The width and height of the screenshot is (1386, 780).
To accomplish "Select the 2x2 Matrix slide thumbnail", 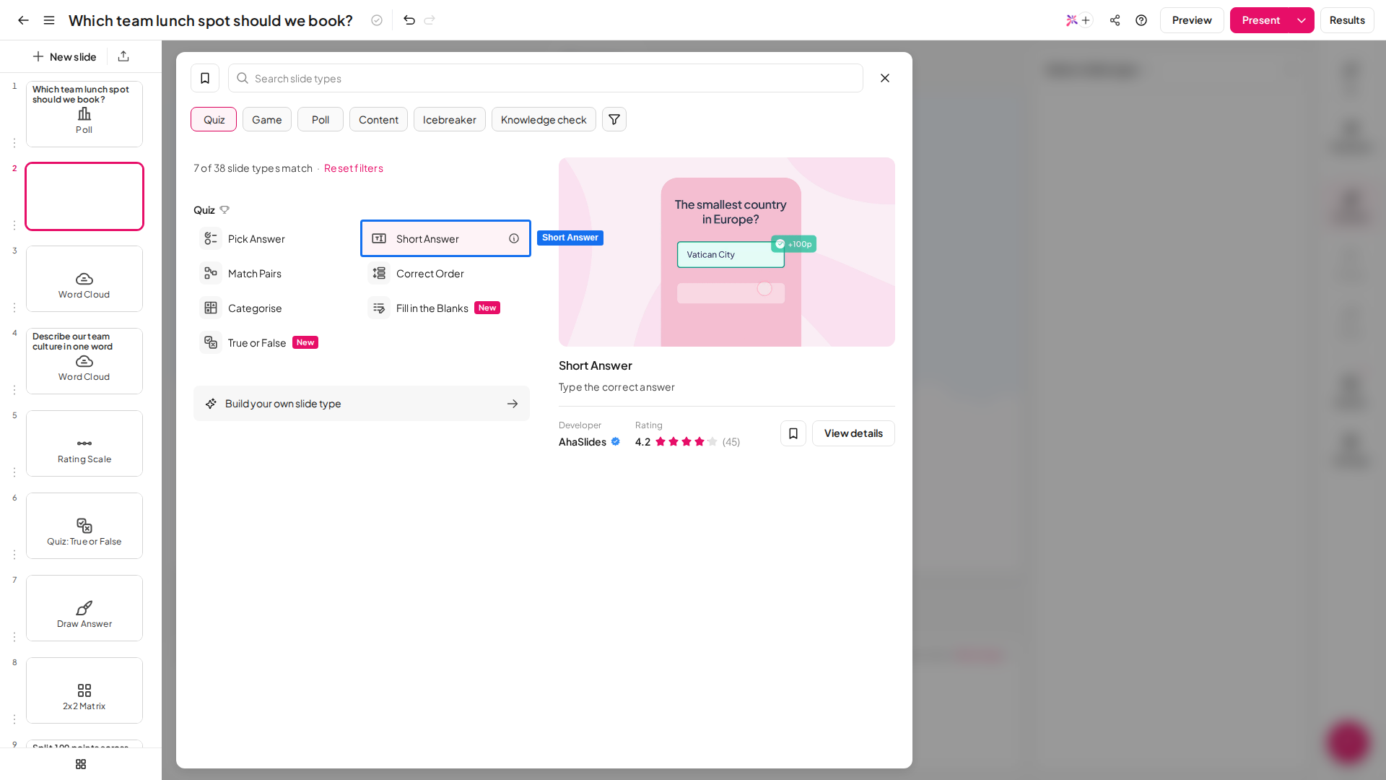I will [84, 690].
